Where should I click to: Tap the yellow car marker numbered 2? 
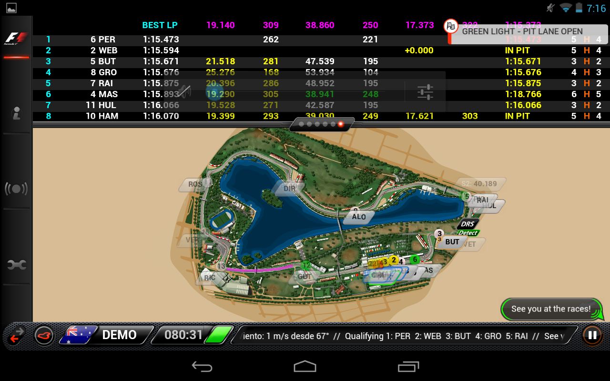pos(394,260)
